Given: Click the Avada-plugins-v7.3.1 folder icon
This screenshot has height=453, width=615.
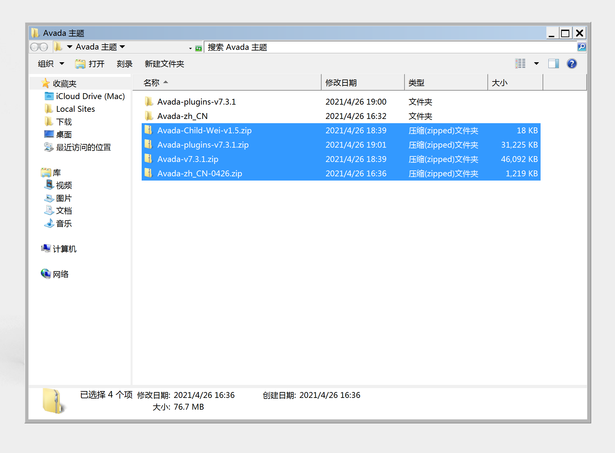Looking at the screenshot, I should point(149,102).
